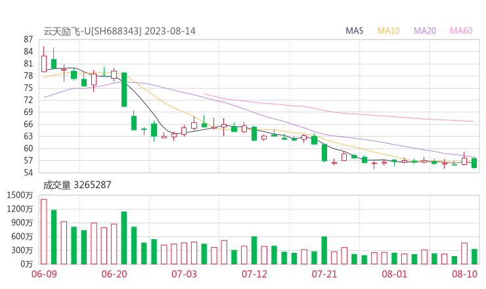486x289 pixels.
Task: Select the last green volume bar on the right
Action: click(474, 256)
